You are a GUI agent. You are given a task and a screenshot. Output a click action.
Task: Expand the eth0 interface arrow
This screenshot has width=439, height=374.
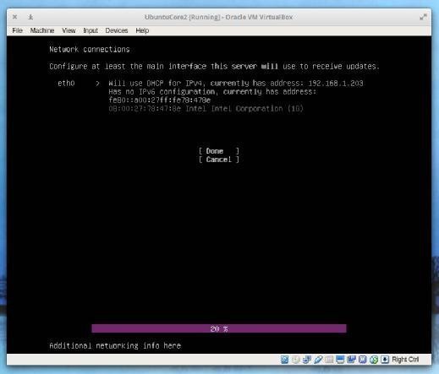[x=97, y=84]
